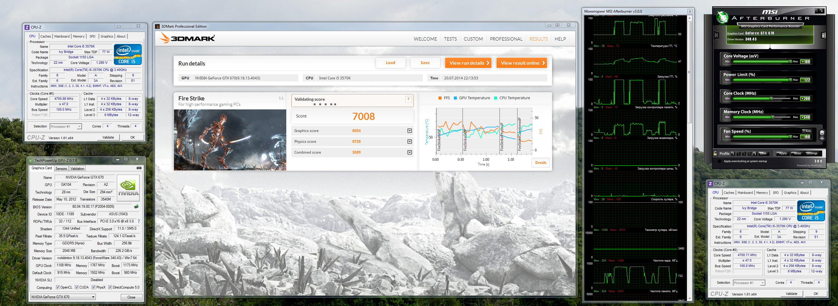The height and width of the screenshot is (306, 838).
Task: Click the 3DMark logo in the header
Action: point(187,38)
